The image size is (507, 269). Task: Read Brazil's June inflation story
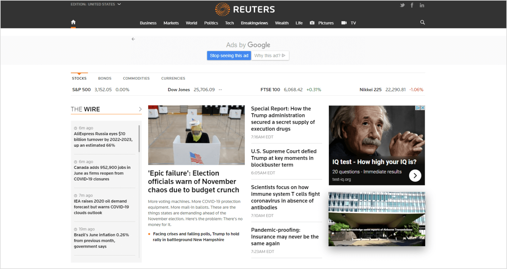[101, 241]
